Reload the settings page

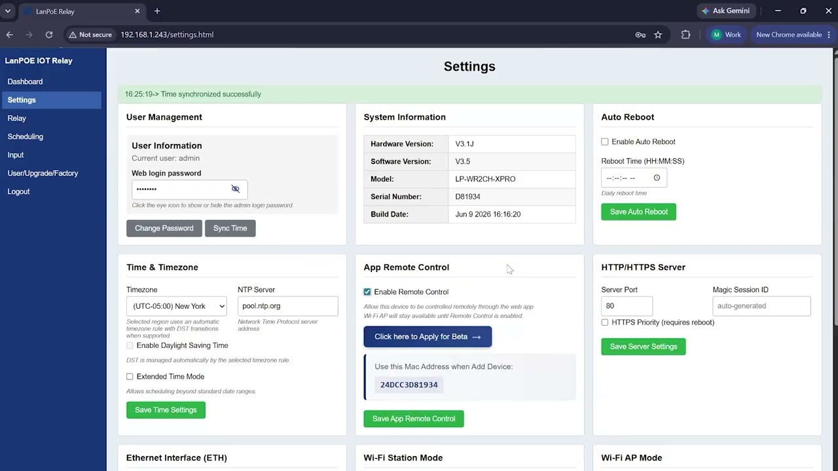point(48,35)
